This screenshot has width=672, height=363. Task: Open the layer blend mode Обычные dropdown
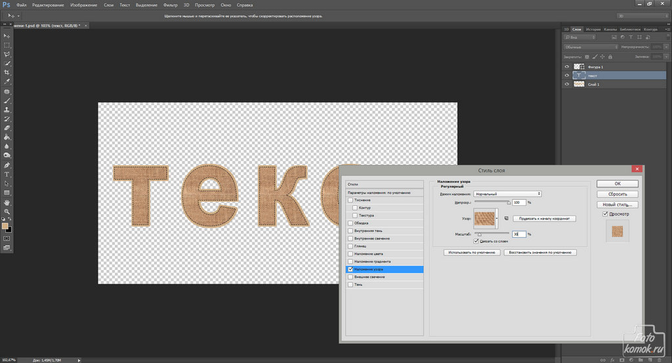coord(591,47)
